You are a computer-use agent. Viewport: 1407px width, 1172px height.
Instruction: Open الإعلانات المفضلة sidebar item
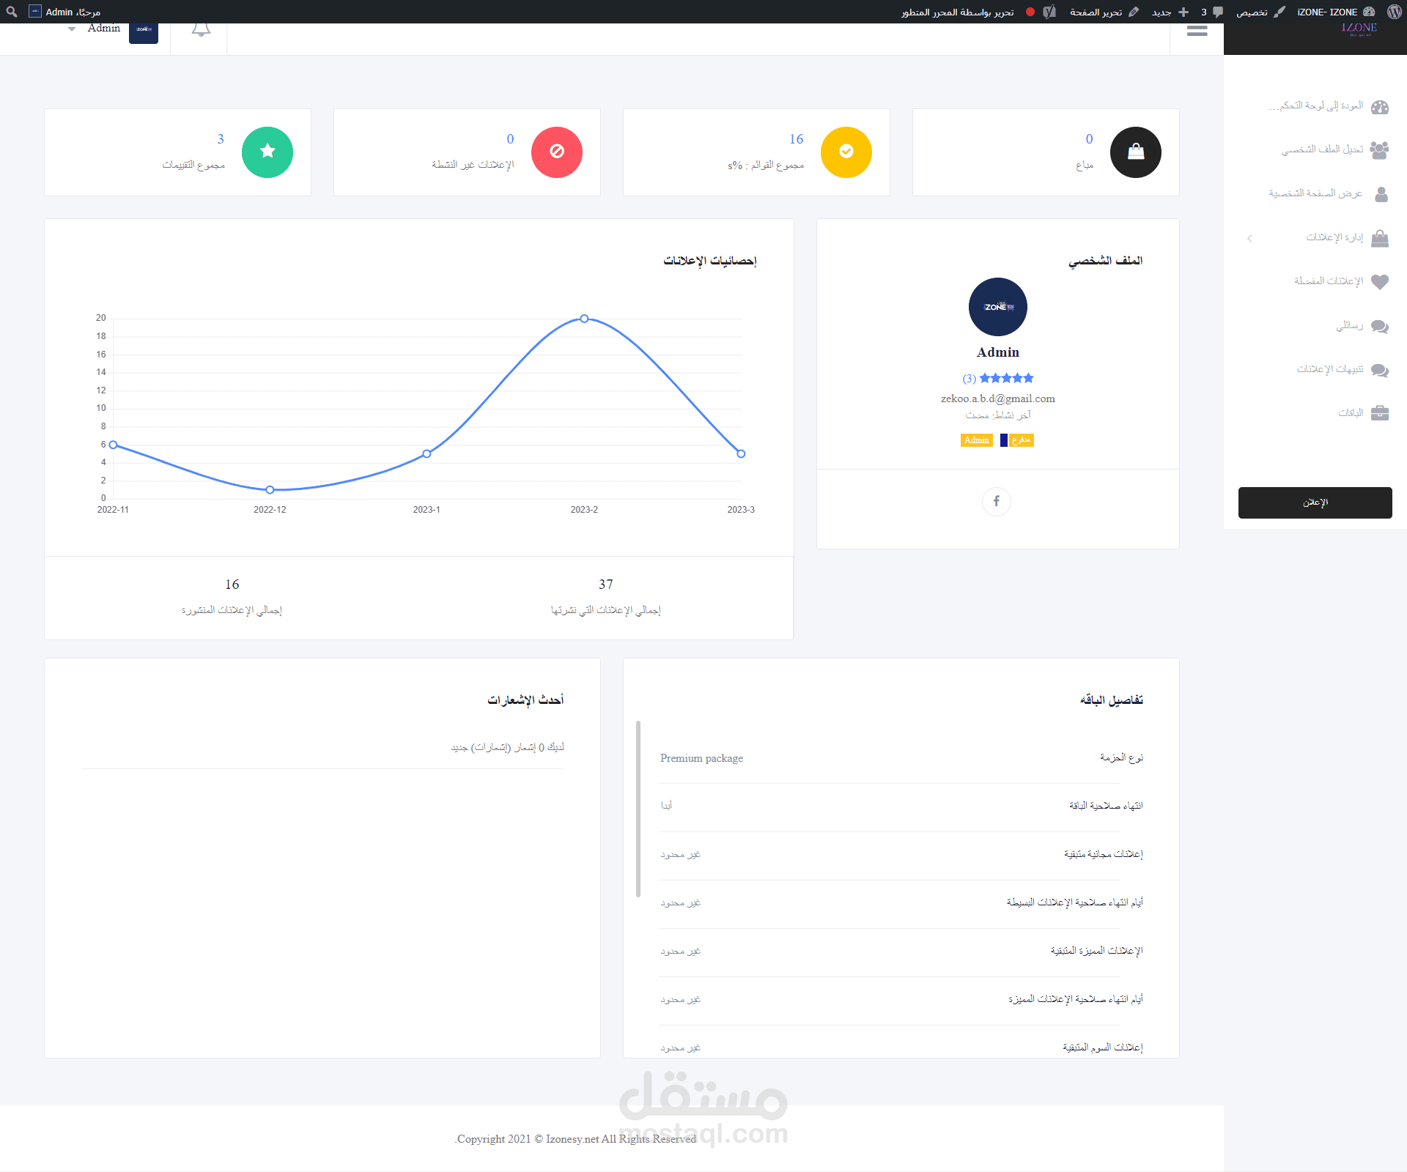pyautogui.click(x=1328, y=281)
